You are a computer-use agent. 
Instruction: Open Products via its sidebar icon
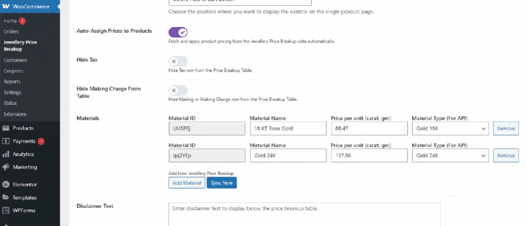point(6,128)
